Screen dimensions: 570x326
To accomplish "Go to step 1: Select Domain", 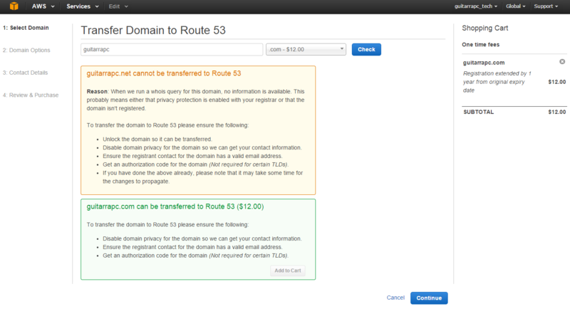I will pyautogui.click(x=26, y=28).
